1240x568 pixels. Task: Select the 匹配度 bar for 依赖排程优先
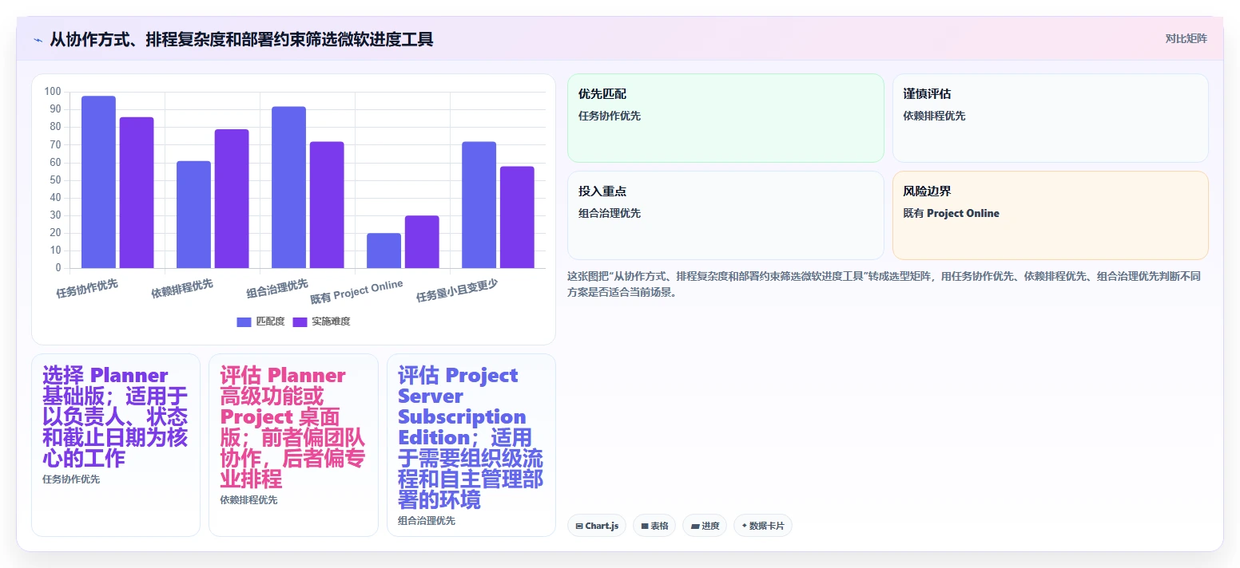[193, 215]
